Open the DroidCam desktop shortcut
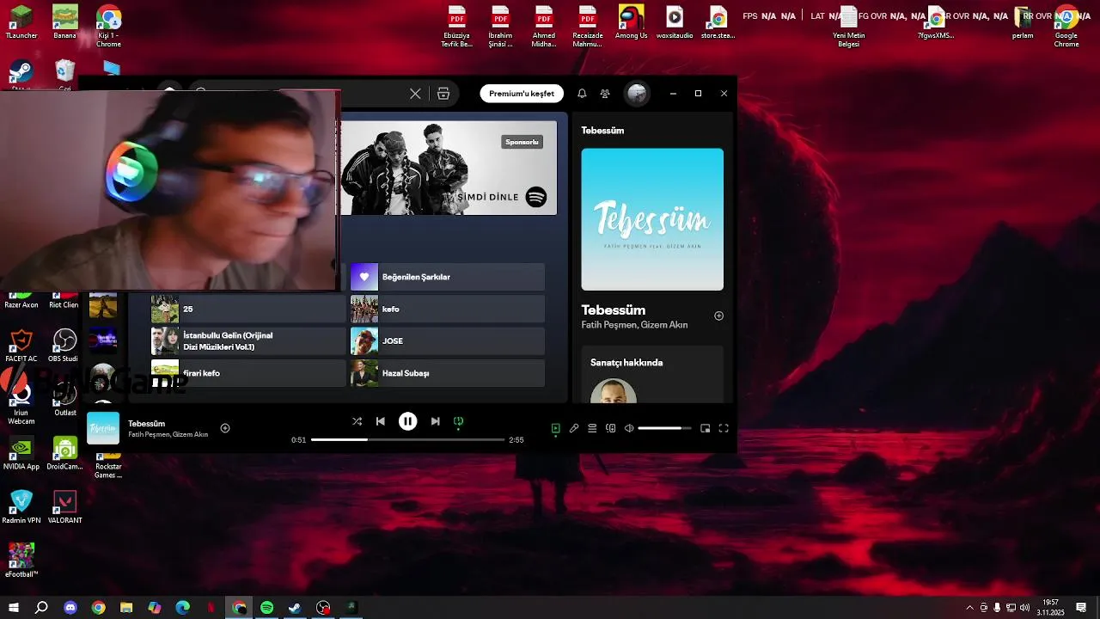 coord(64,453)
